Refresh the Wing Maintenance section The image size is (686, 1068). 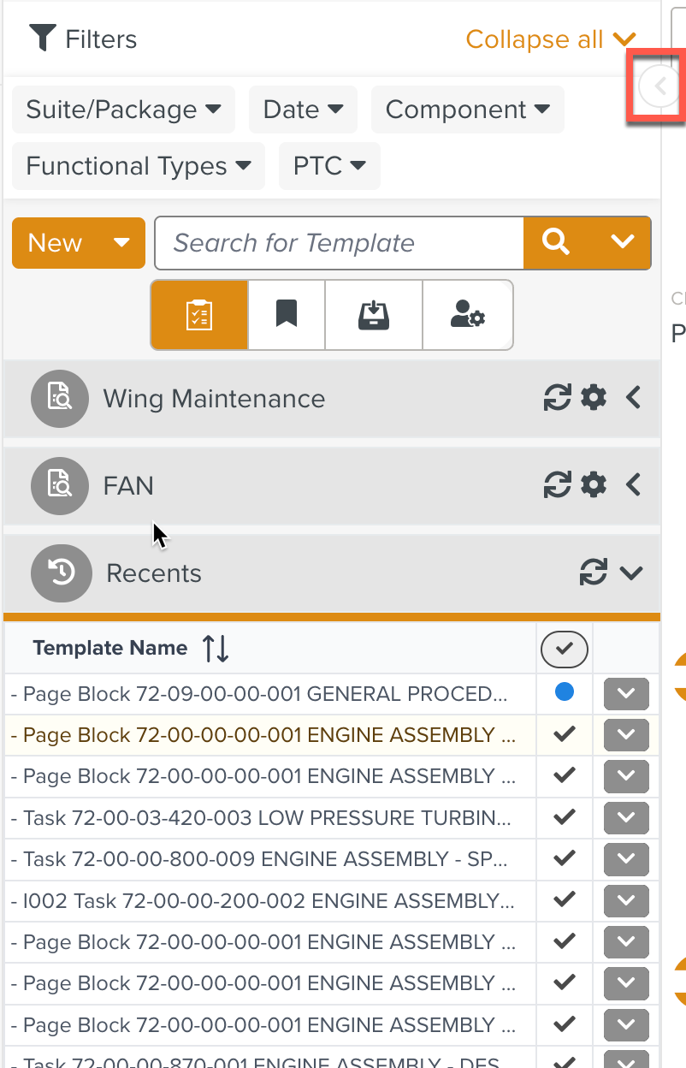558,398
